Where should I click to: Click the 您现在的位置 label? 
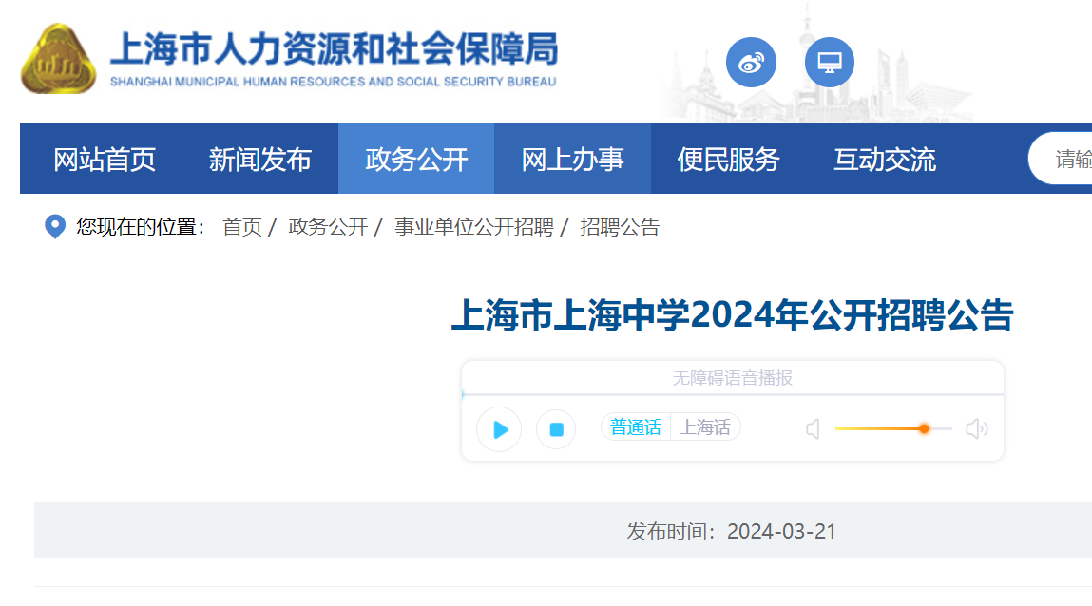tap(142, 227)
